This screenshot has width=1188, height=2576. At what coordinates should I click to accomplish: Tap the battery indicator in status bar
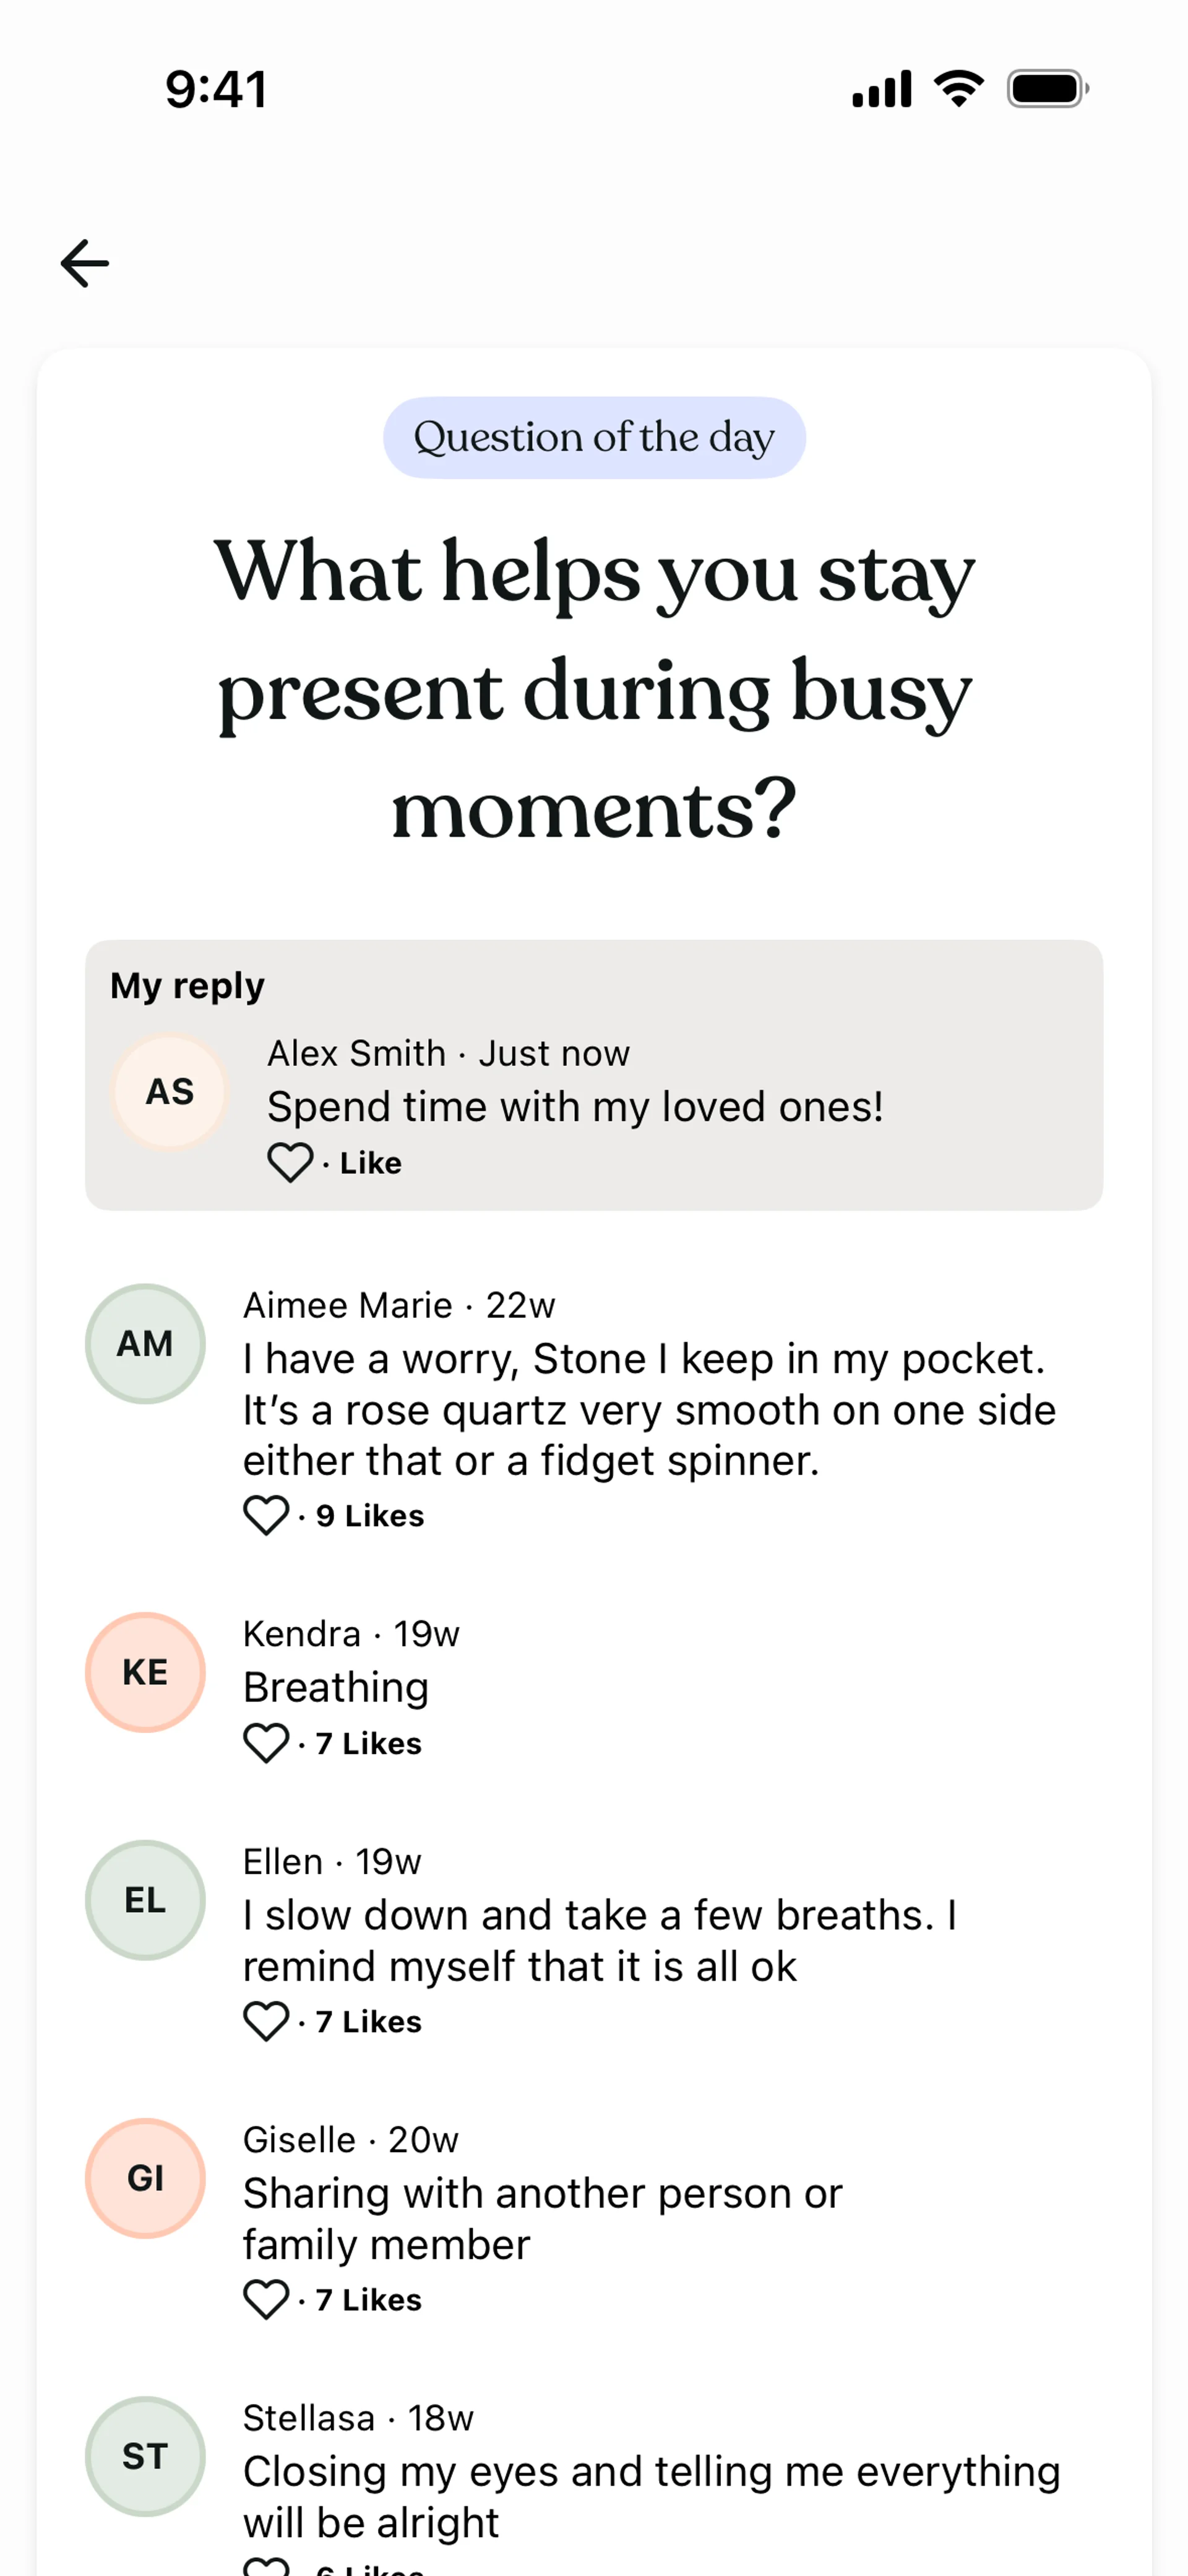[1046, 89]
